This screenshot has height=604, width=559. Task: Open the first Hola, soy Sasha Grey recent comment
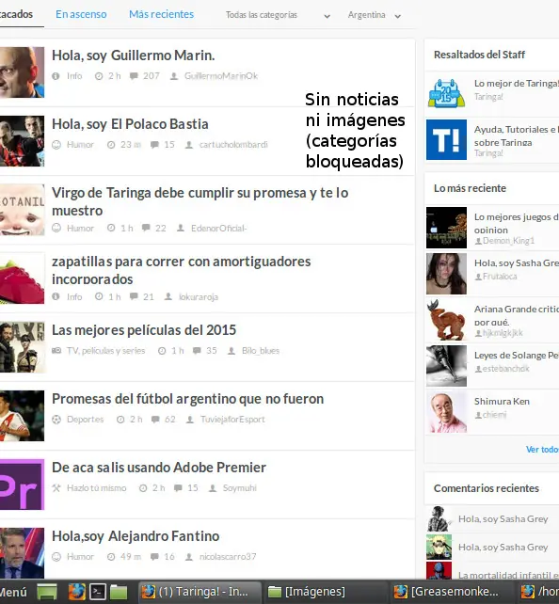click(x=503, y=519)
